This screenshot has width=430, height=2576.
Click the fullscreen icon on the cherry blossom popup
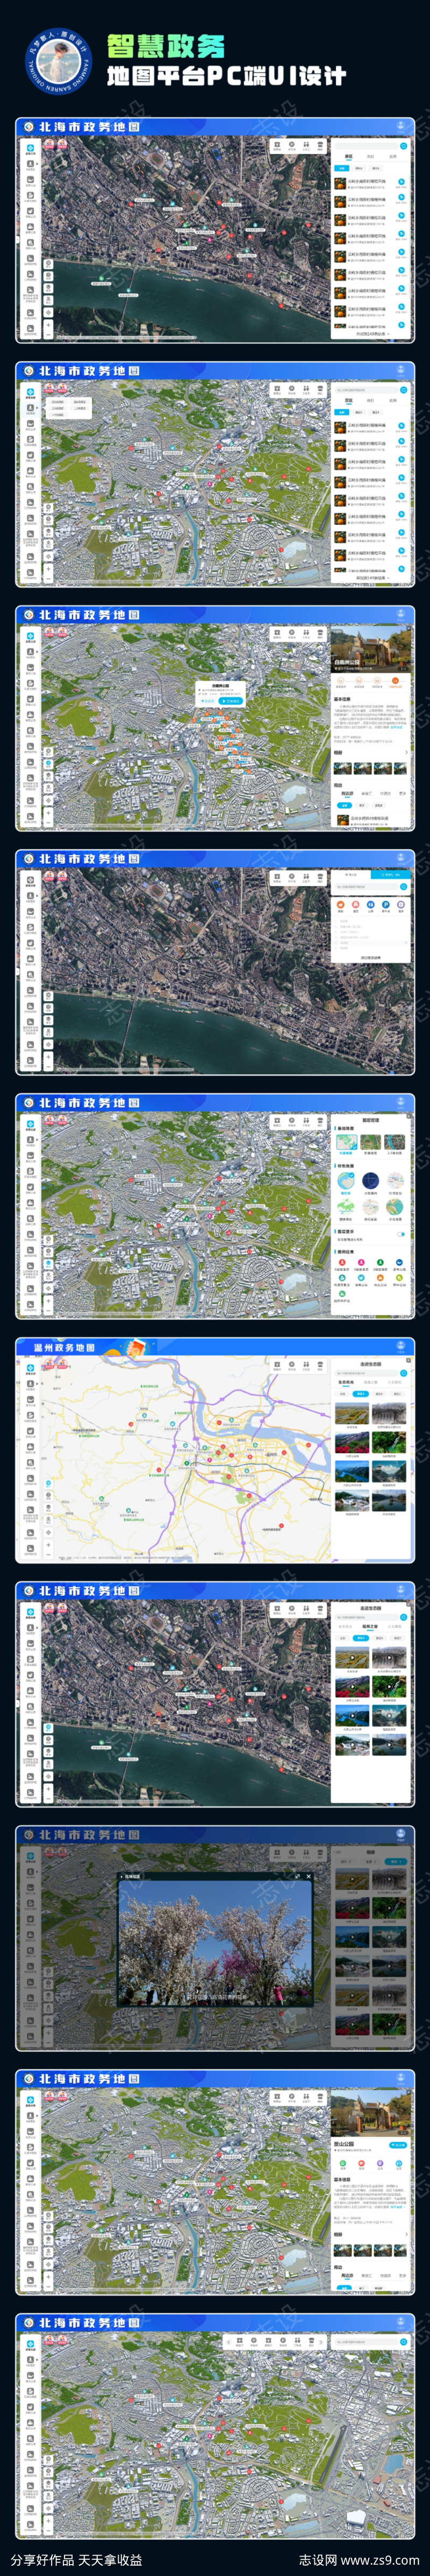click(297, 1877)
